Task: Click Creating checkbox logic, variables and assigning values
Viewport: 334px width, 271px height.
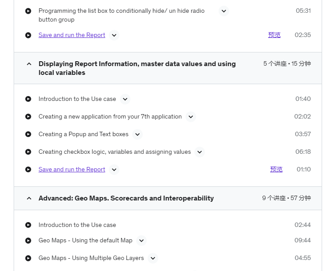Action: [x=115, y=152]
